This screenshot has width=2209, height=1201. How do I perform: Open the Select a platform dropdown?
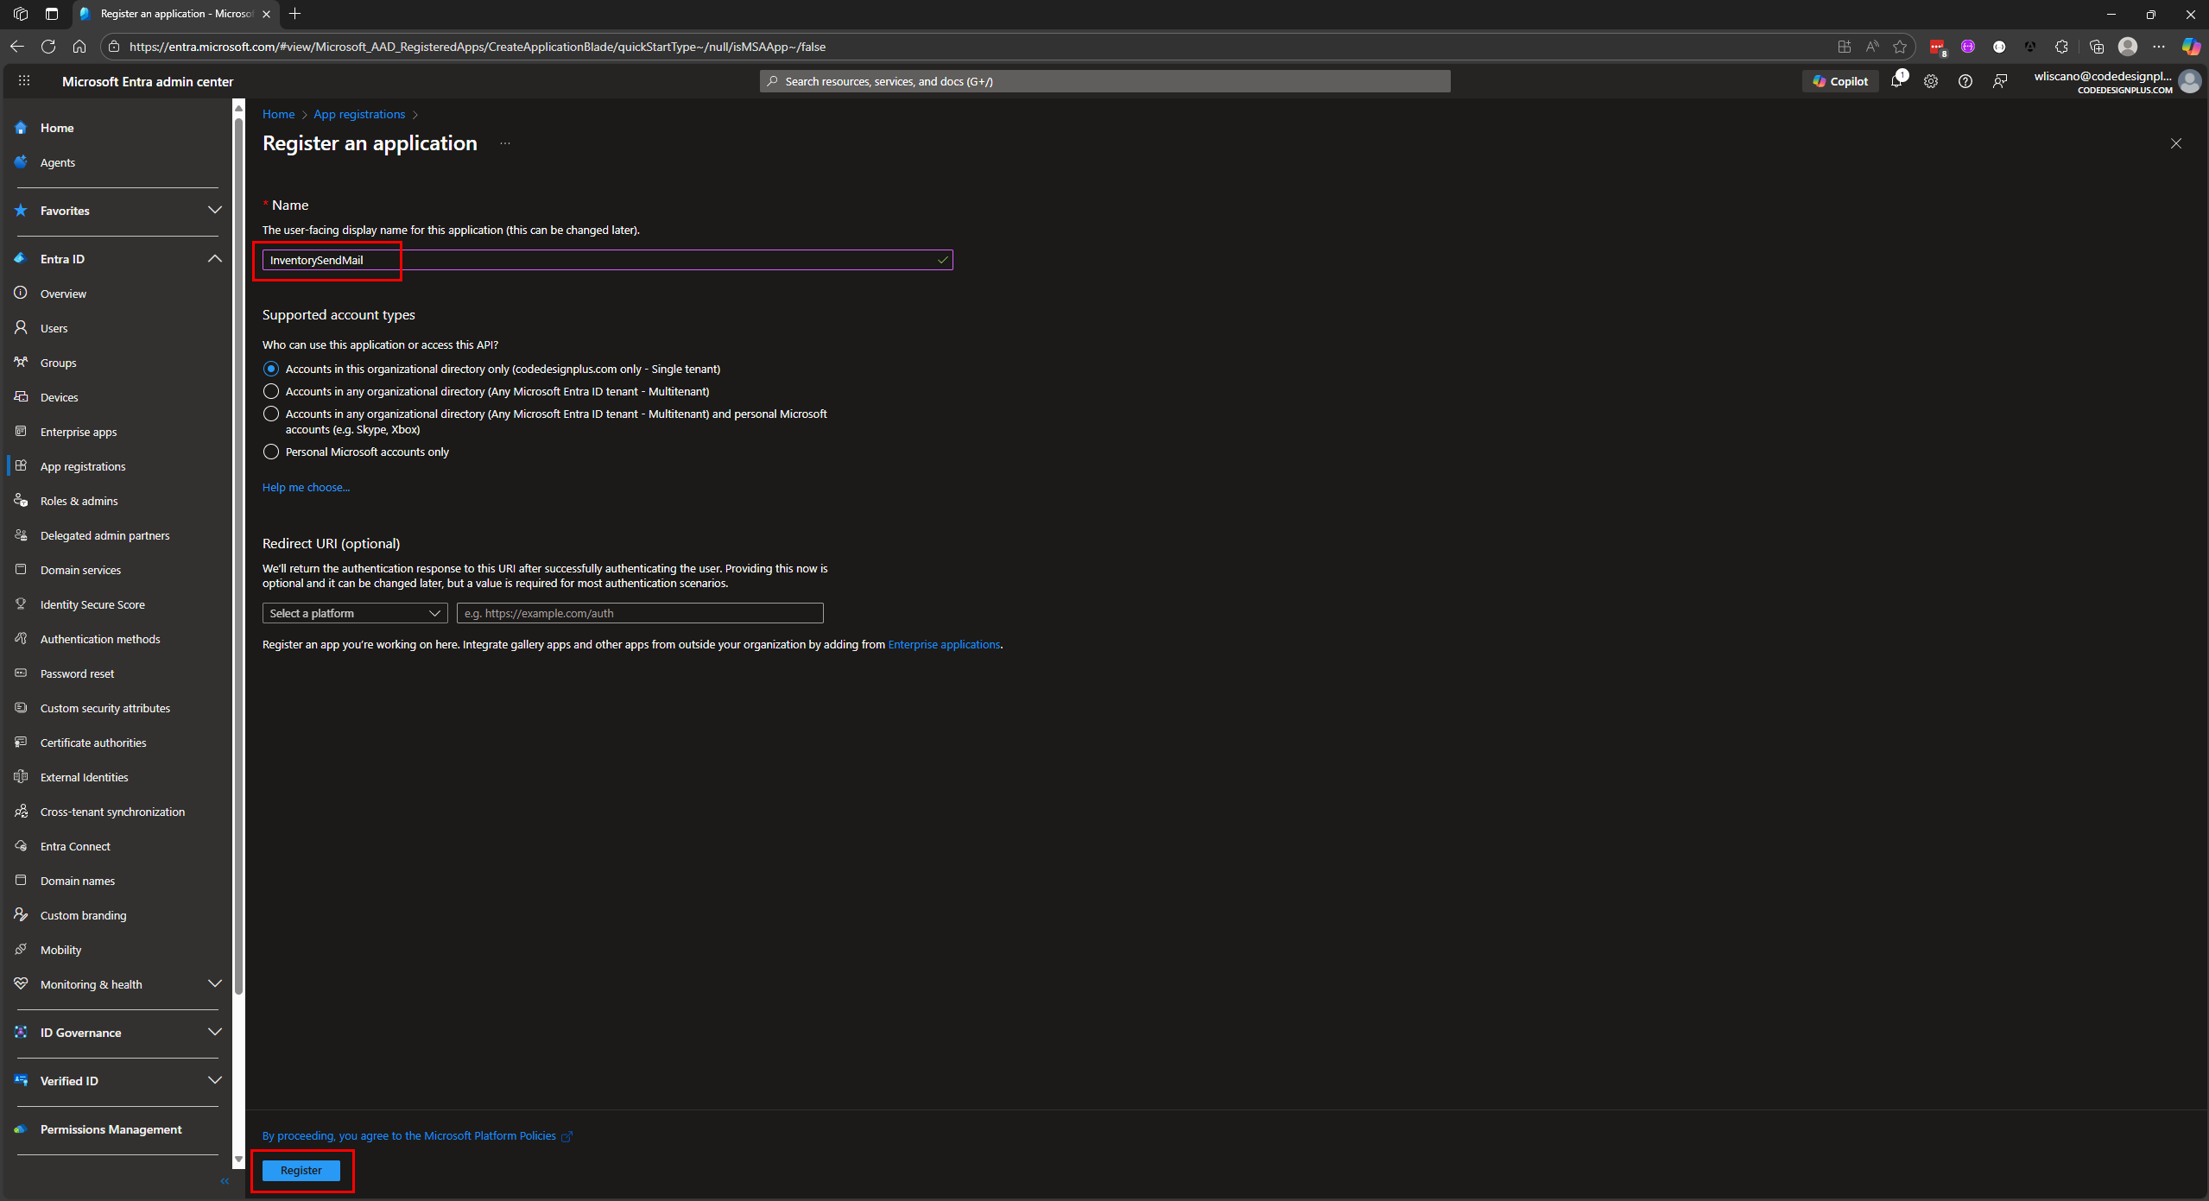(355, 613)
